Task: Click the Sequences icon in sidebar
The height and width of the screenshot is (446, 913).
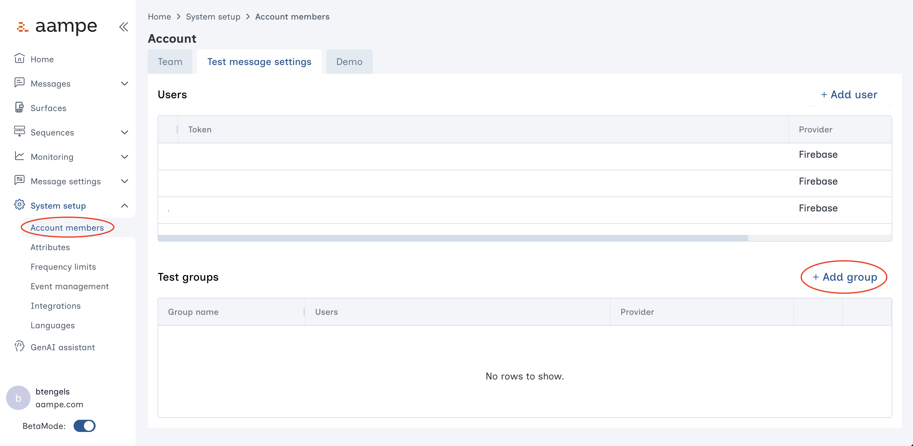Action: click(20, 132)
